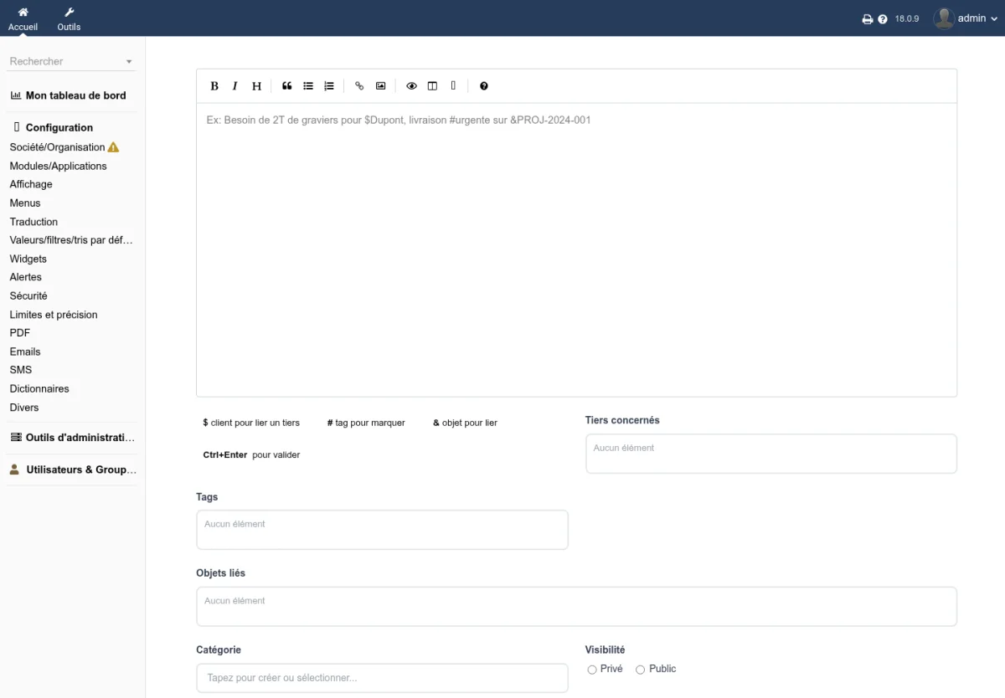Viewport: 1005px width, 698px height.
Task: Insert a hyperlink with link icon
Action: pos(360,86)
